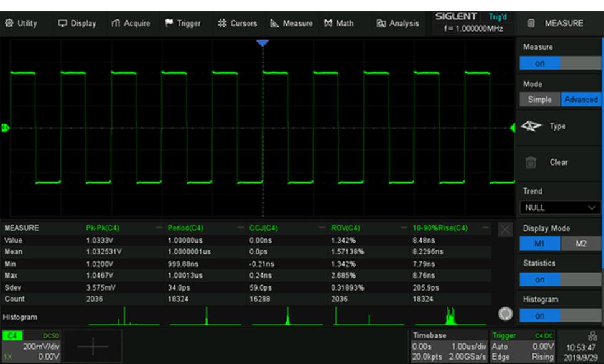Open the Trigger settings box

pos(524,346)
